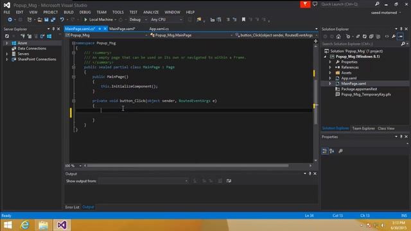Viewport: 411px width, 231px height.
Task: Switch to Class View tab
Action: click(x=386, y=128)
